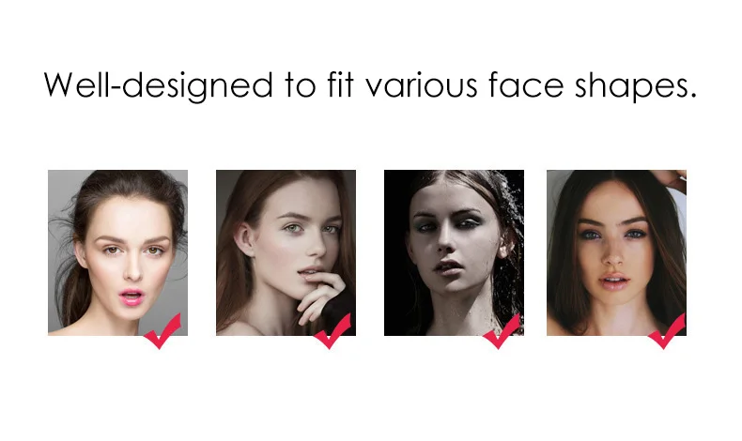This screenshot has height=441, width=742.
Task: Click red checkmark on the hand-near-chin photo
Action: click(332, 331)
